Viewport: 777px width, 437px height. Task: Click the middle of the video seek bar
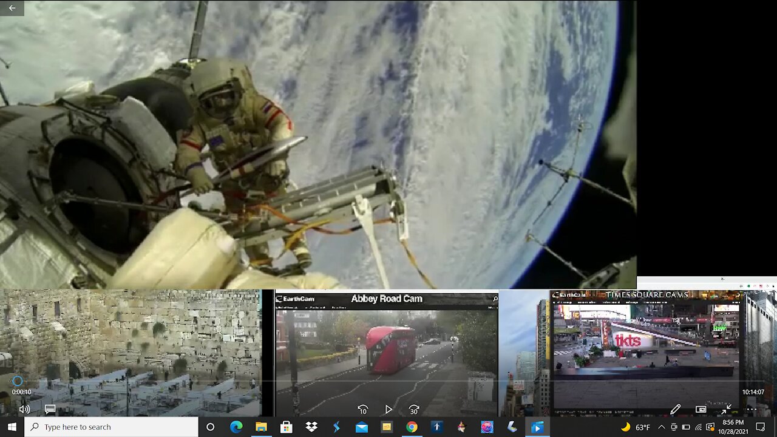[x=388, y=381]
